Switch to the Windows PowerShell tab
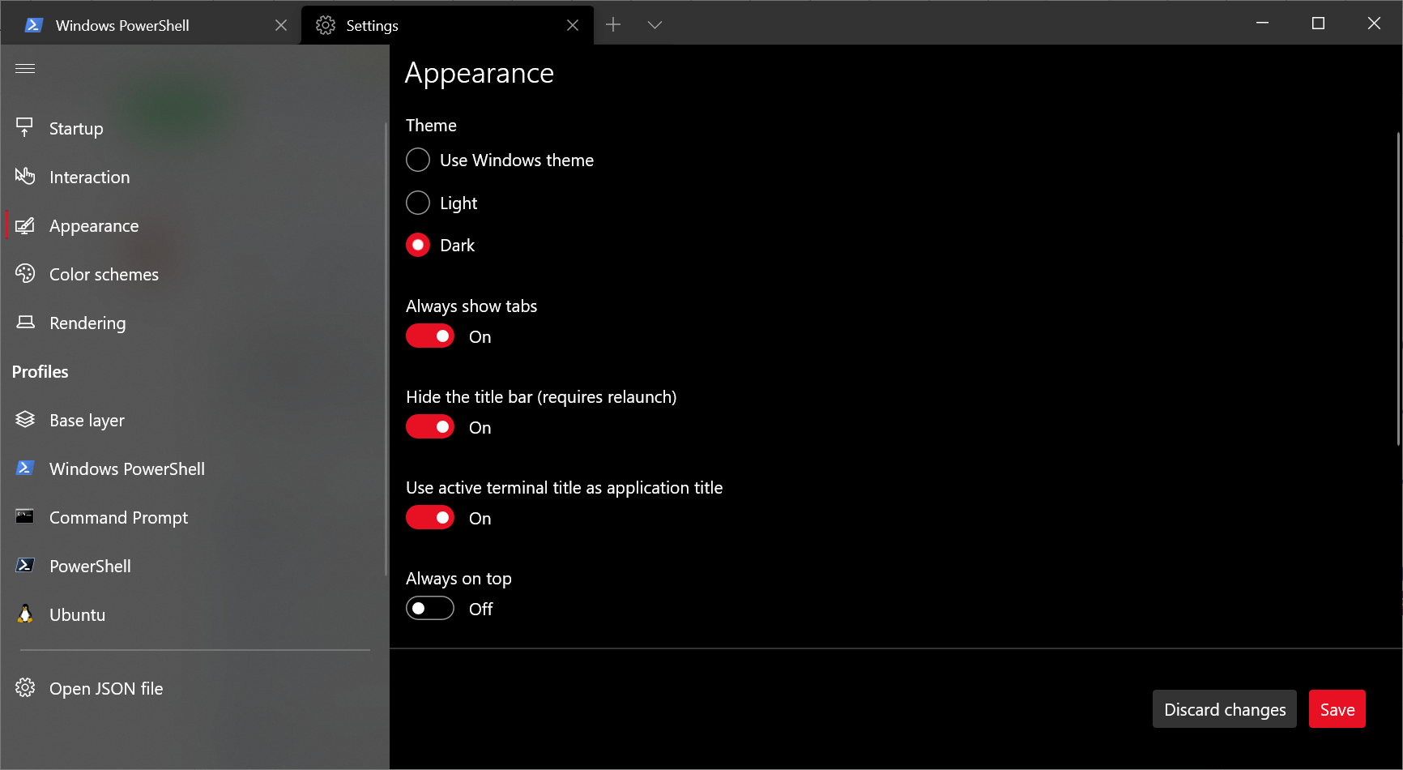The height and width of the screenshot is (770, 1403). pos(151,25)
